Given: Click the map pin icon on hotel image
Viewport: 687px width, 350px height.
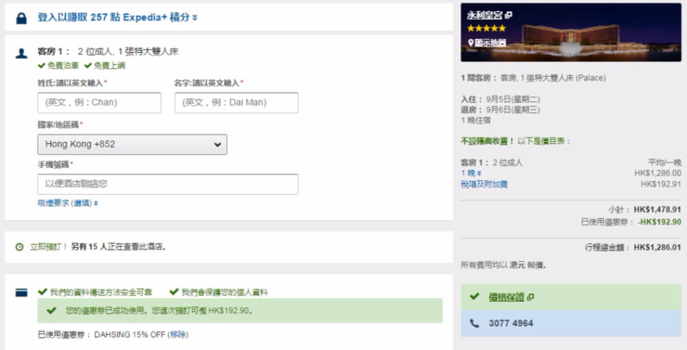Looking at the screenshot, I should pos(471,43).
